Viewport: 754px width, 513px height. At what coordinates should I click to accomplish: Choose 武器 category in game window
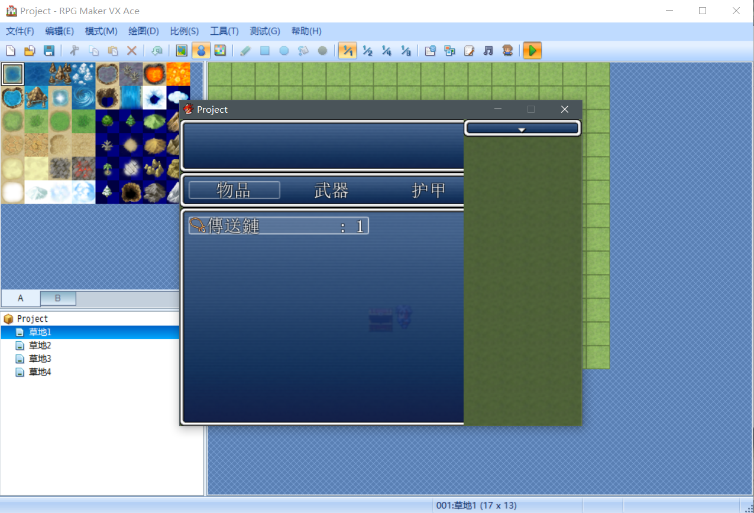click(x=331, y=190)
